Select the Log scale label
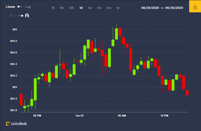Screen dimensions: 201x131 [28, 7]
